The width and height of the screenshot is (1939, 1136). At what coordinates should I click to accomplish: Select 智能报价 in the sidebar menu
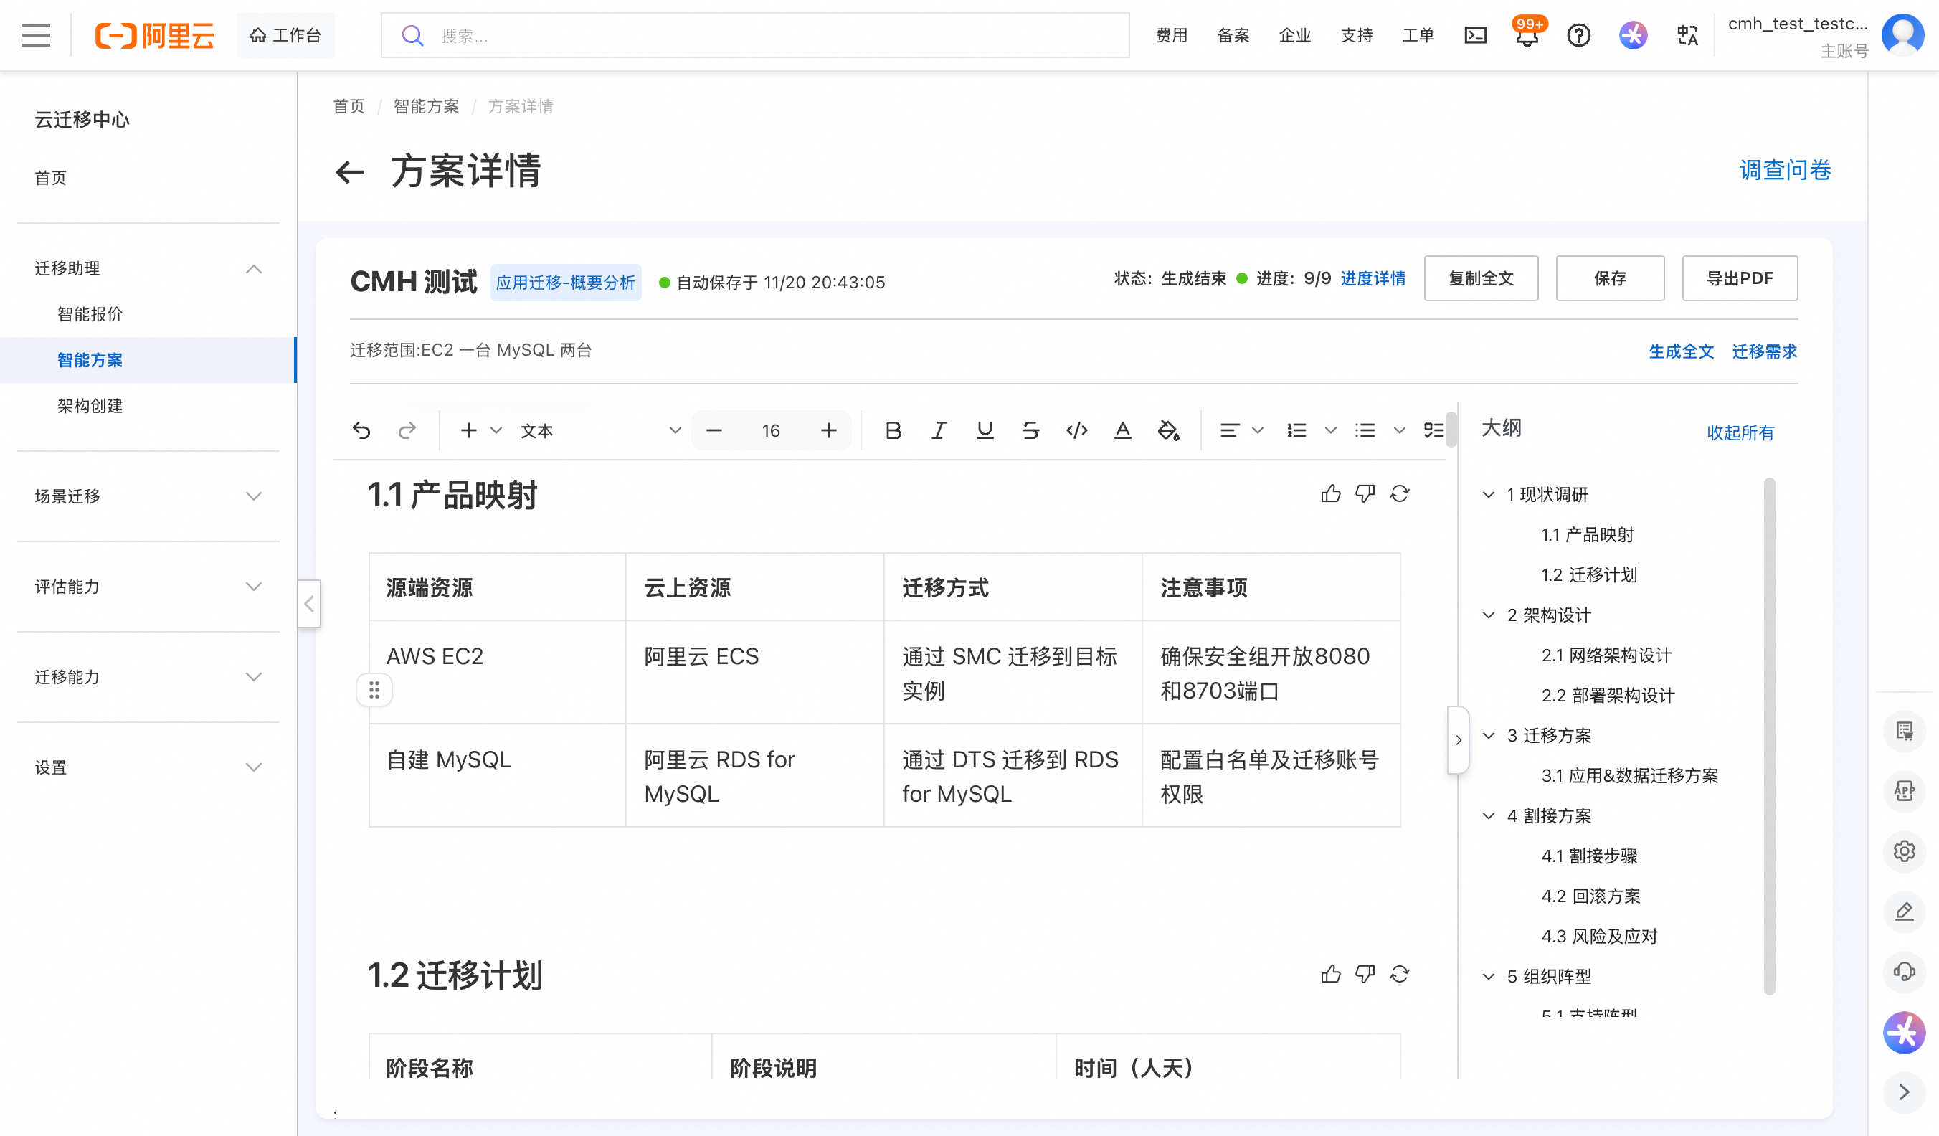click(x=90, y=314)
